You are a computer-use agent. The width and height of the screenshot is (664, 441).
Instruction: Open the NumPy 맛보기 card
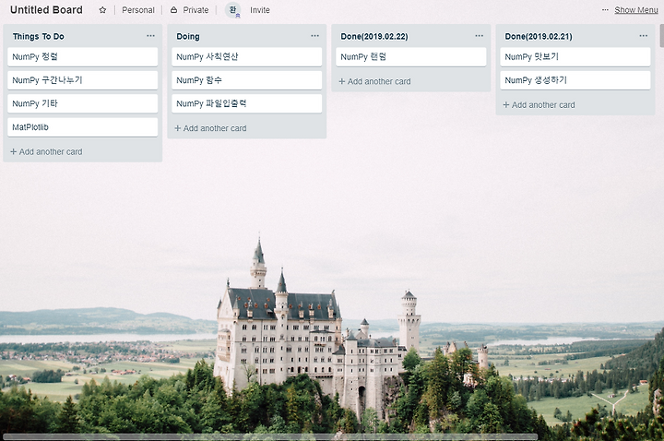(575, 57)
